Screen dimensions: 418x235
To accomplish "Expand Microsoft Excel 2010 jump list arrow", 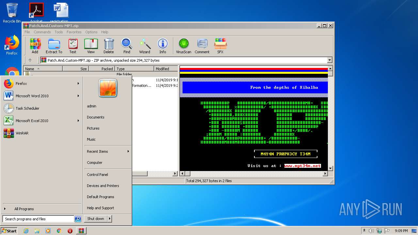I will [x=78, y=121].
